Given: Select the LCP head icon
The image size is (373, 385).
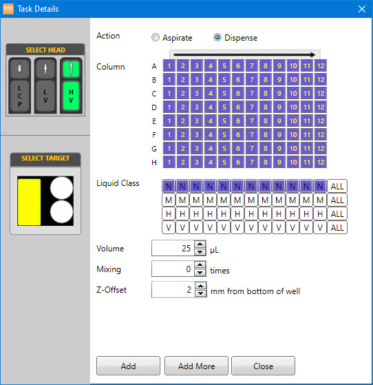Looking at the screenshot, I should [x=20, y=68].
